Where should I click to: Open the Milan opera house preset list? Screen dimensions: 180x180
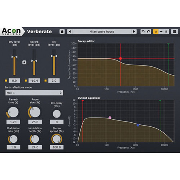click(102, 32)
